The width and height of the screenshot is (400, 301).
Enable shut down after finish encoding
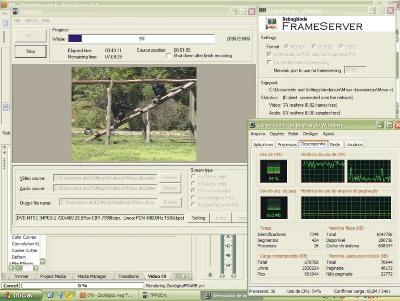[169, 56]
